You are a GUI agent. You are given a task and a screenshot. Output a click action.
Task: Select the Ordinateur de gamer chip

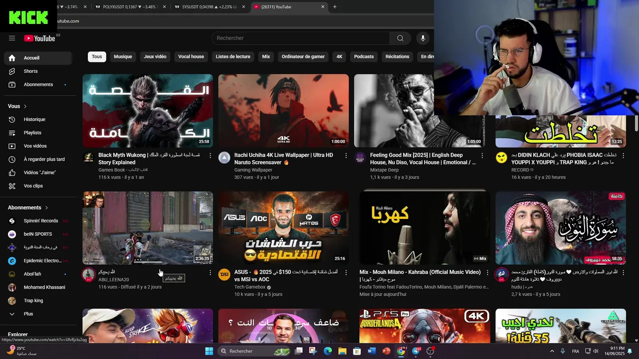tap(303, 57)
